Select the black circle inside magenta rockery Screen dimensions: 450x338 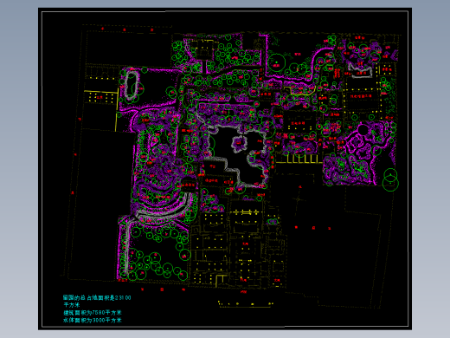[x=363, y=130]
